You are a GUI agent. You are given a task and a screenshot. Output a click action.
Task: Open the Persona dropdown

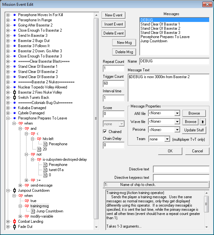click(177, 130)
